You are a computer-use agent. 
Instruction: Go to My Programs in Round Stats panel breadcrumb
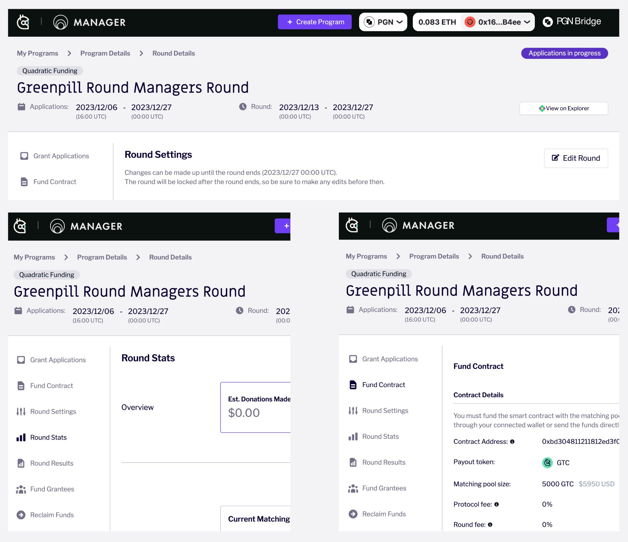(34, 257)
